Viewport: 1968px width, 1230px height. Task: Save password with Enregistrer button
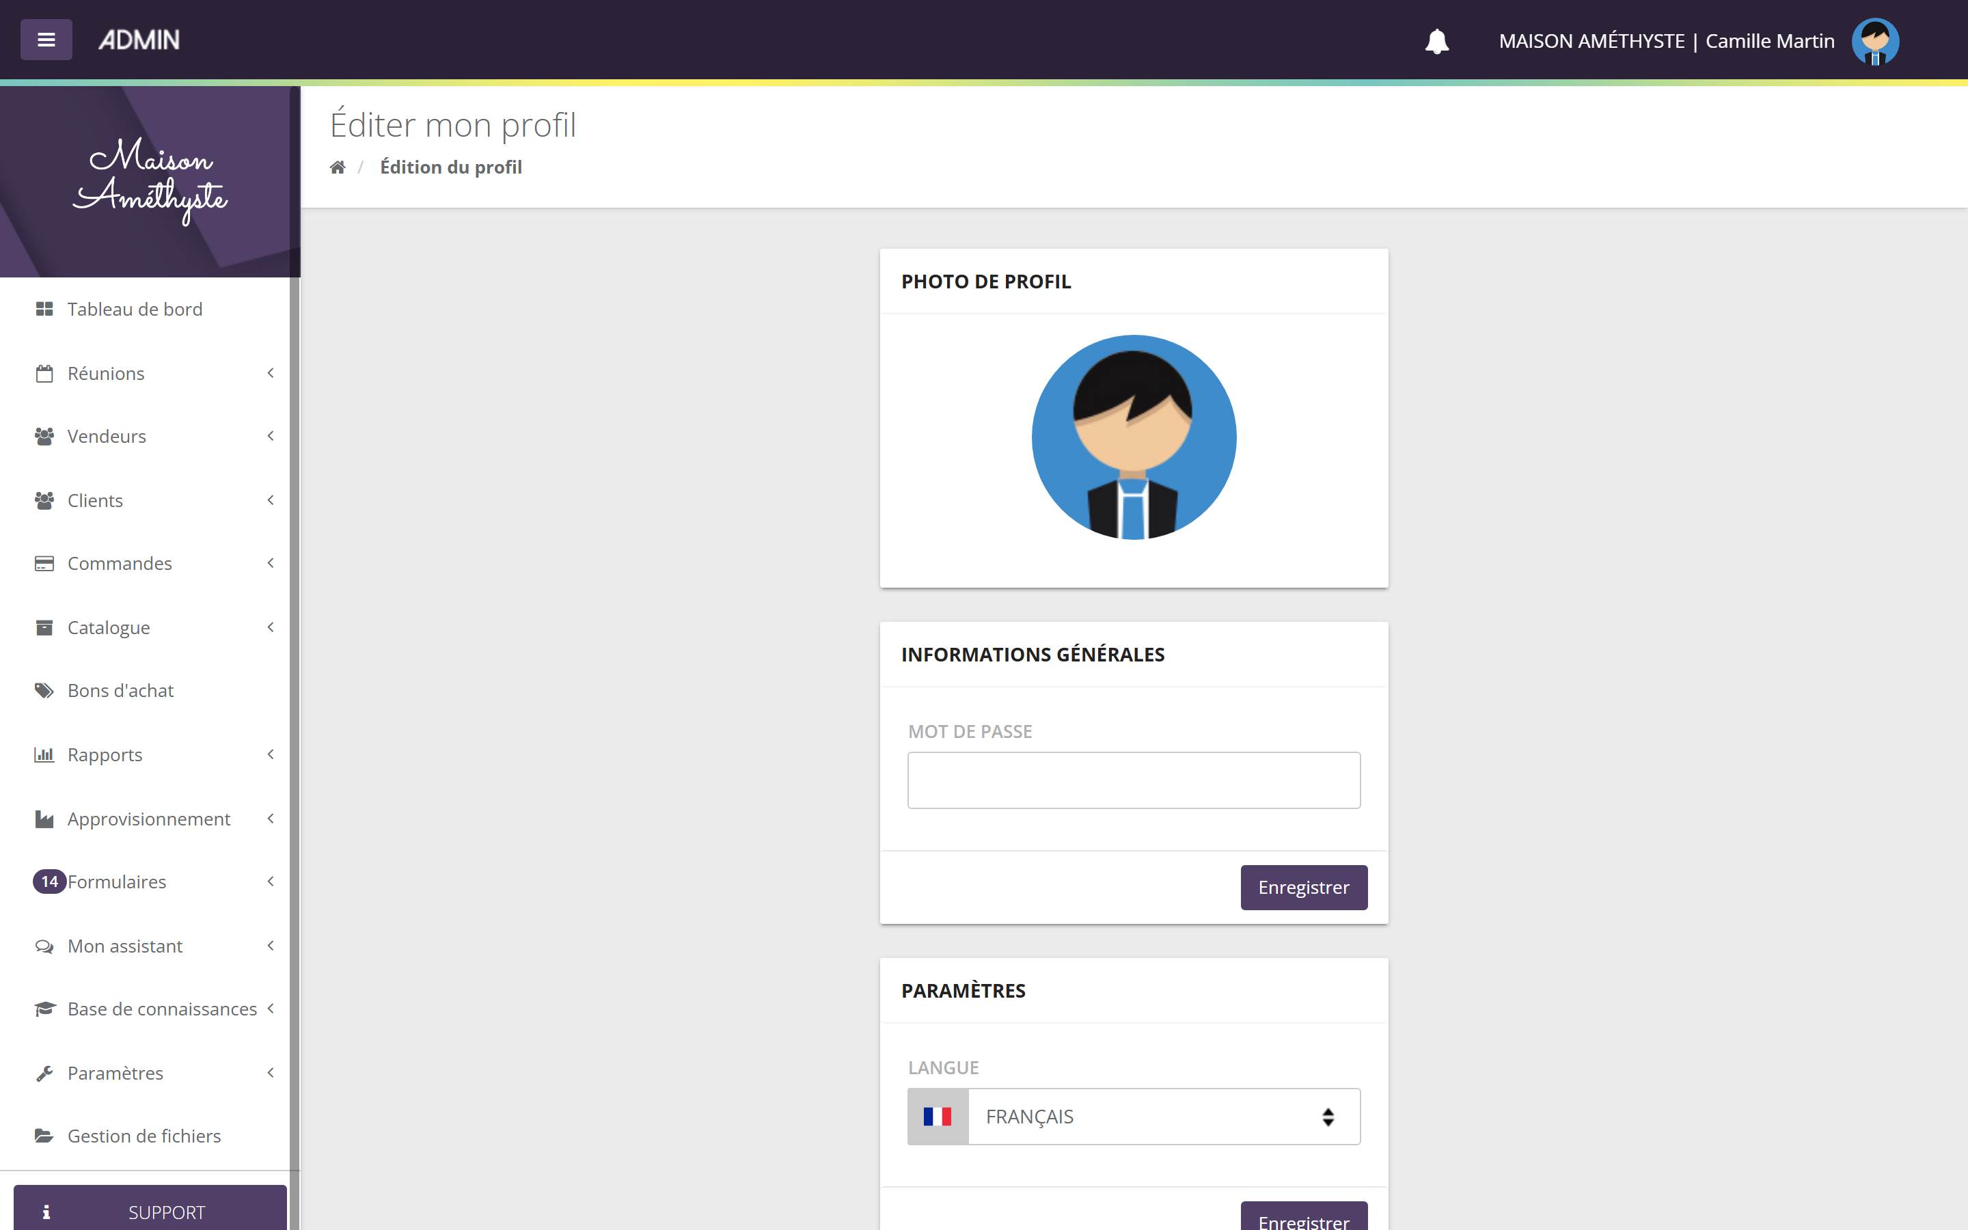pos(1304,888)
